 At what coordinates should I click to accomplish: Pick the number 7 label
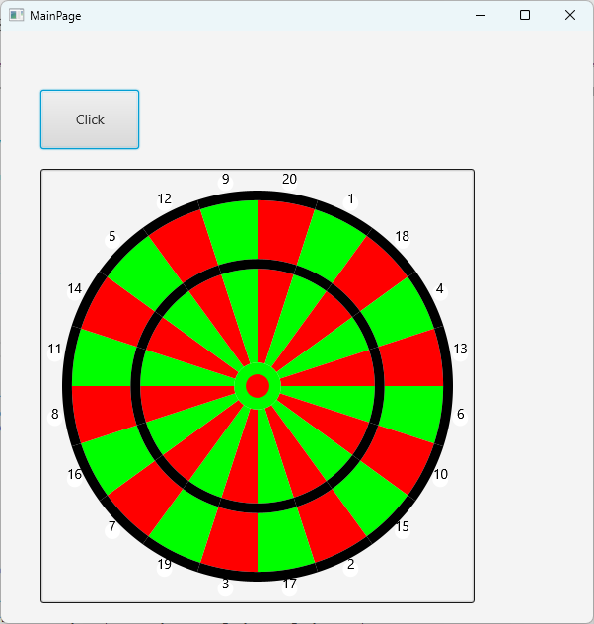click(112, 526)
